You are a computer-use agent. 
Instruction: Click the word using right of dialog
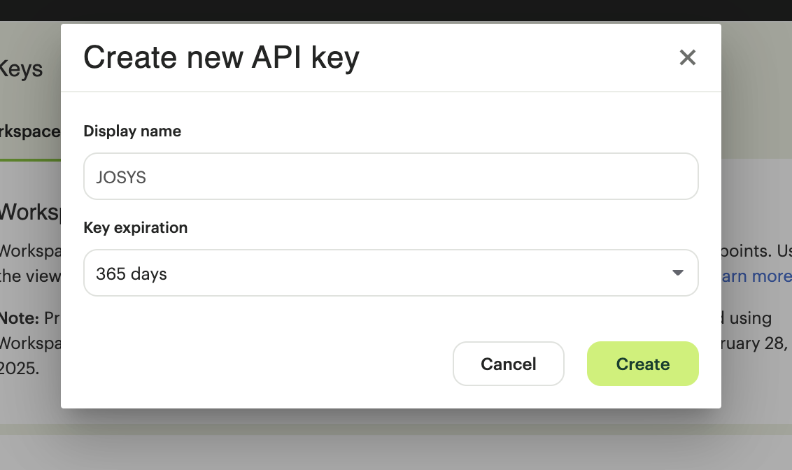click(751, 318)
